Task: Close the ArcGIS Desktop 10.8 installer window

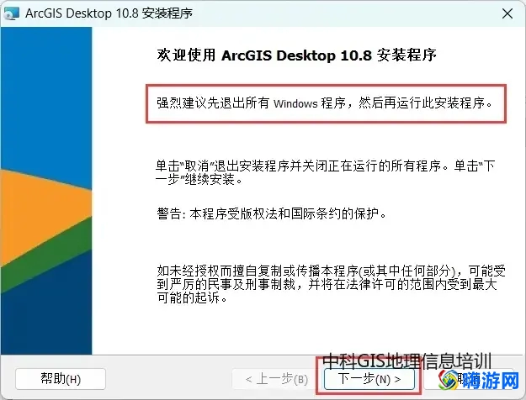Action: tap(507, 13)
